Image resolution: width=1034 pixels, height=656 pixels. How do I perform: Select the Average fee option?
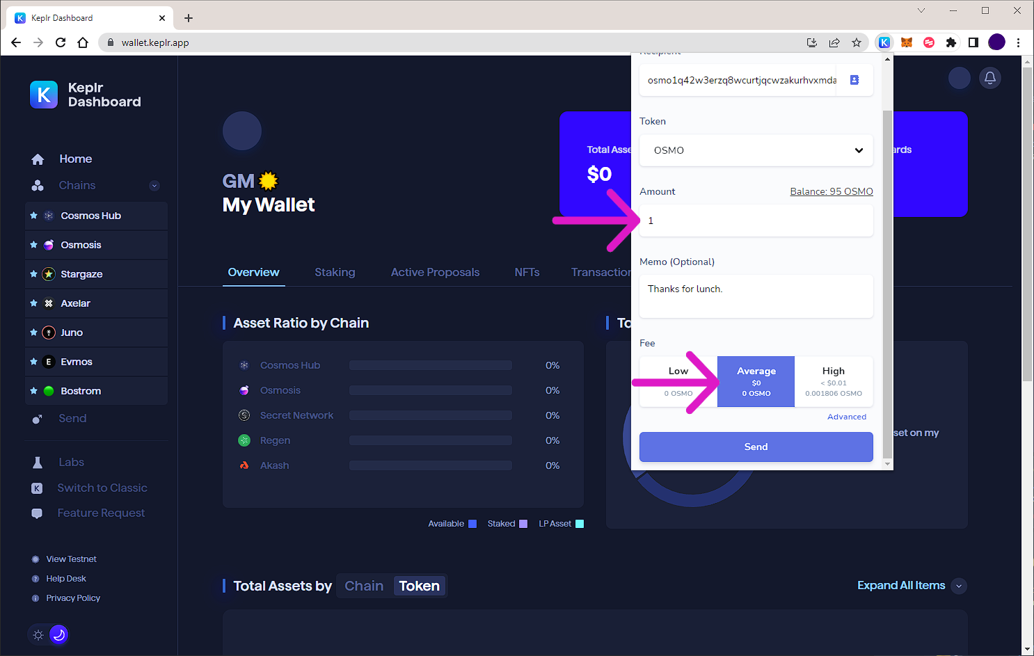(756, 382)
